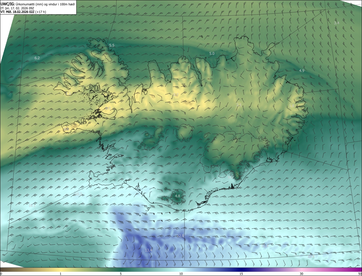Image resolution: width=362 pixels, height=276 pixels.
Task: Click the 4.9 value off the east coast
Action: point(301,71)
